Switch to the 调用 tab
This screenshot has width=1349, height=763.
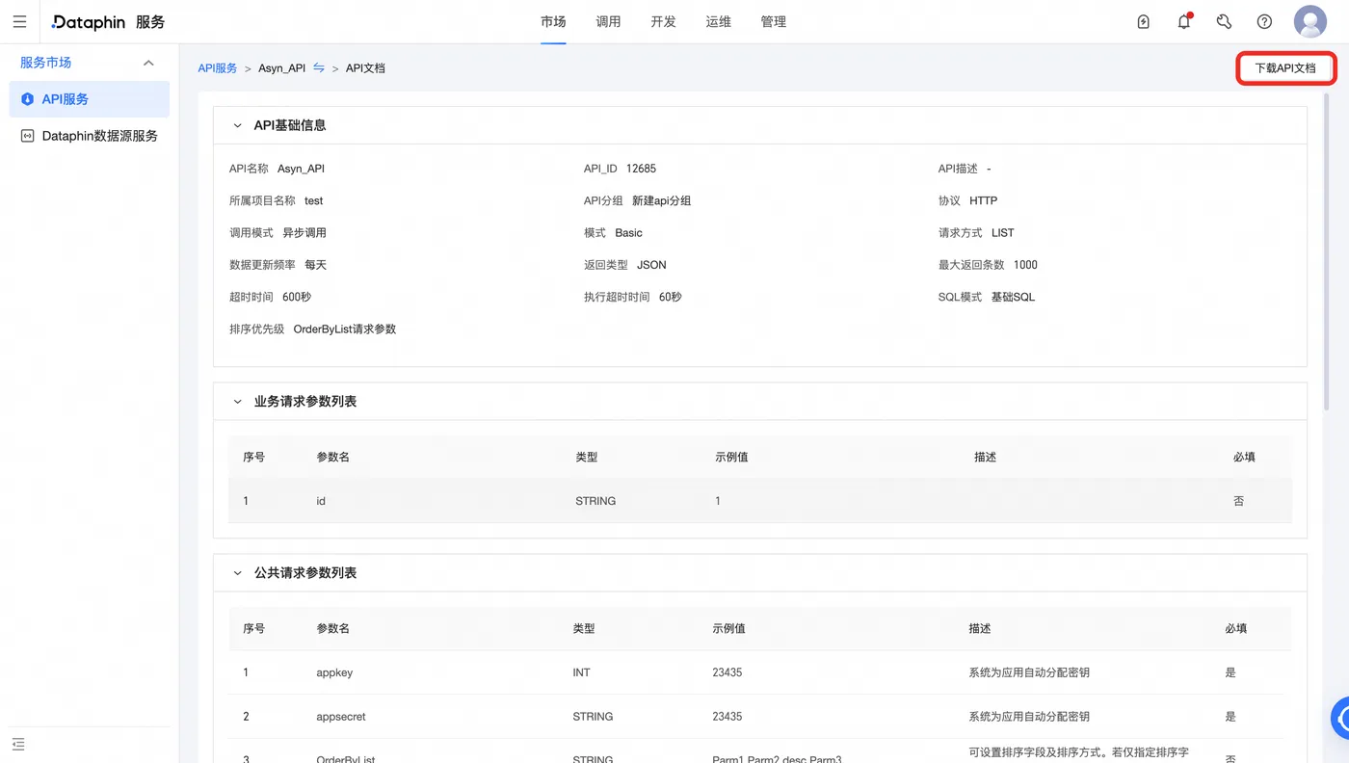pos(608,21)
